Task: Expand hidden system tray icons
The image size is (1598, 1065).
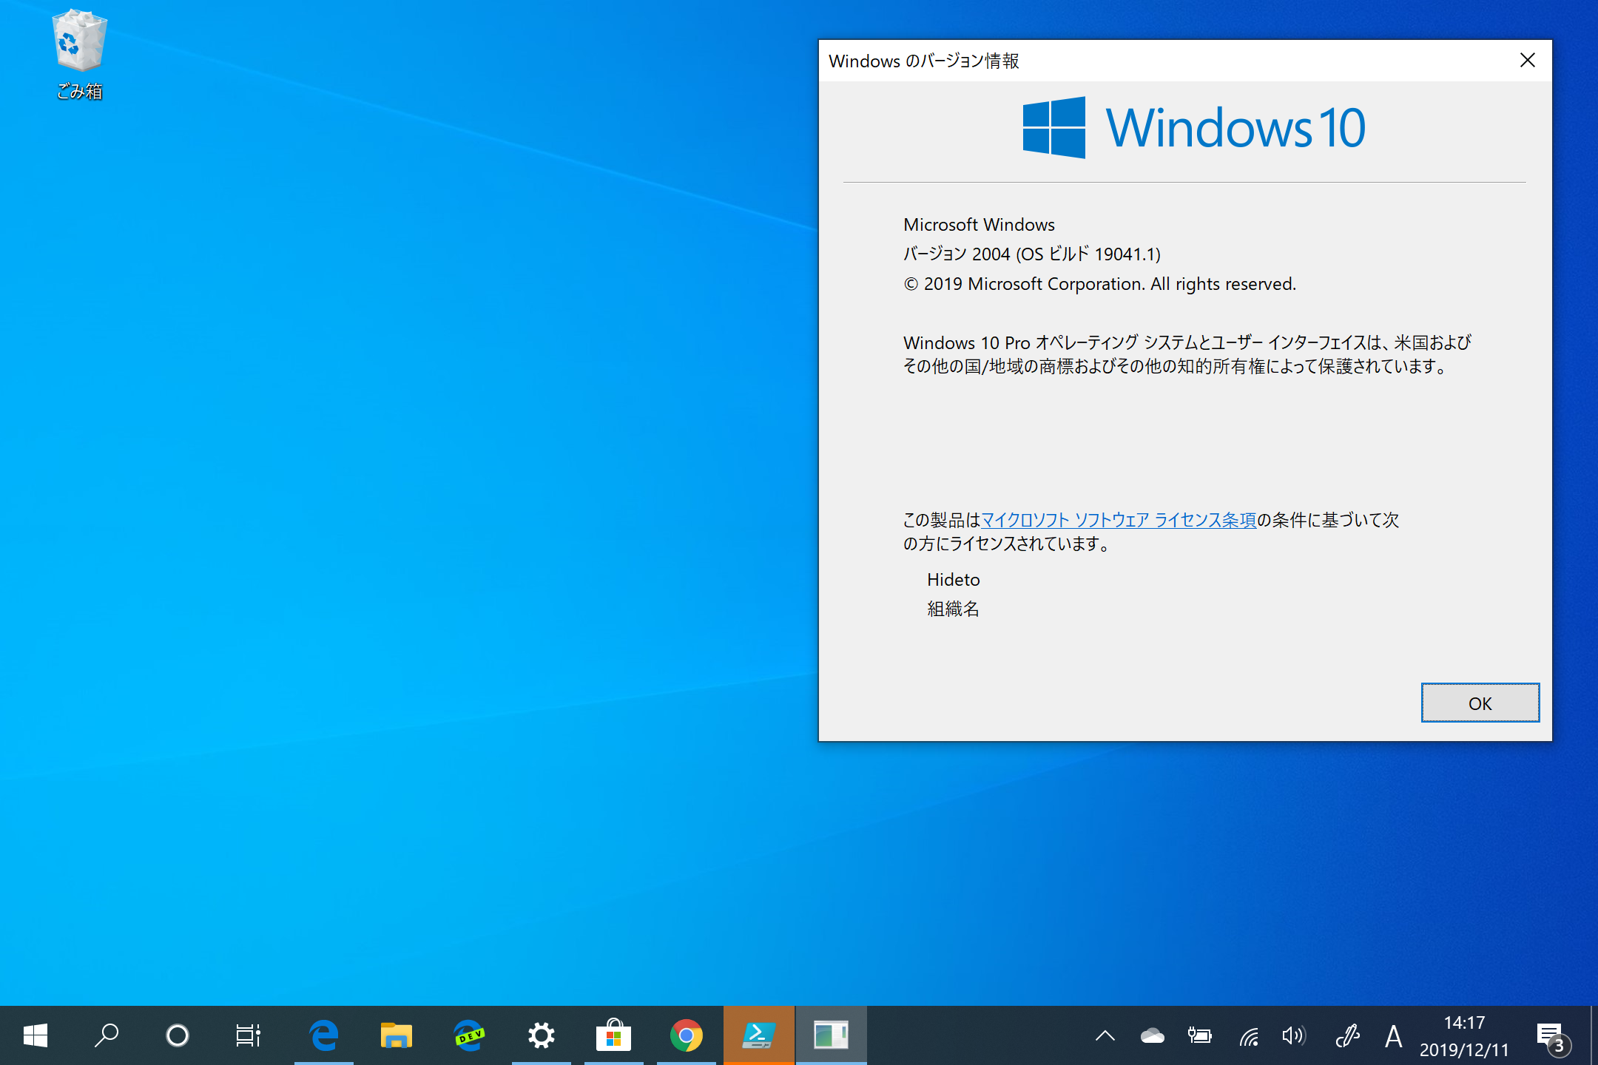Action: (1105, 1035)
